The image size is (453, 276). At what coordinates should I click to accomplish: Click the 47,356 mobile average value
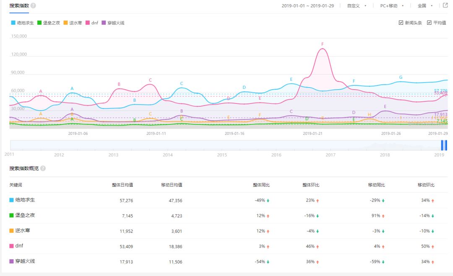[x=176, y=201]
